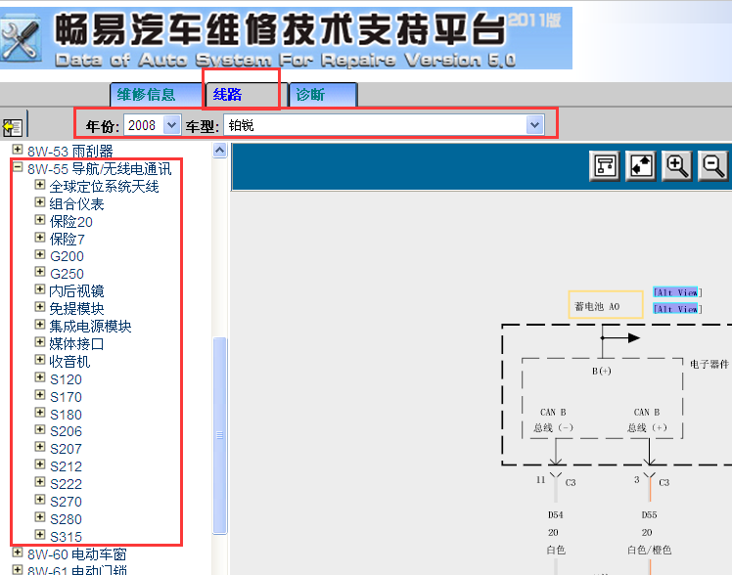The image size is (732, 575).
Task: Expand the G250 node
Action: [x=40, y=272]
